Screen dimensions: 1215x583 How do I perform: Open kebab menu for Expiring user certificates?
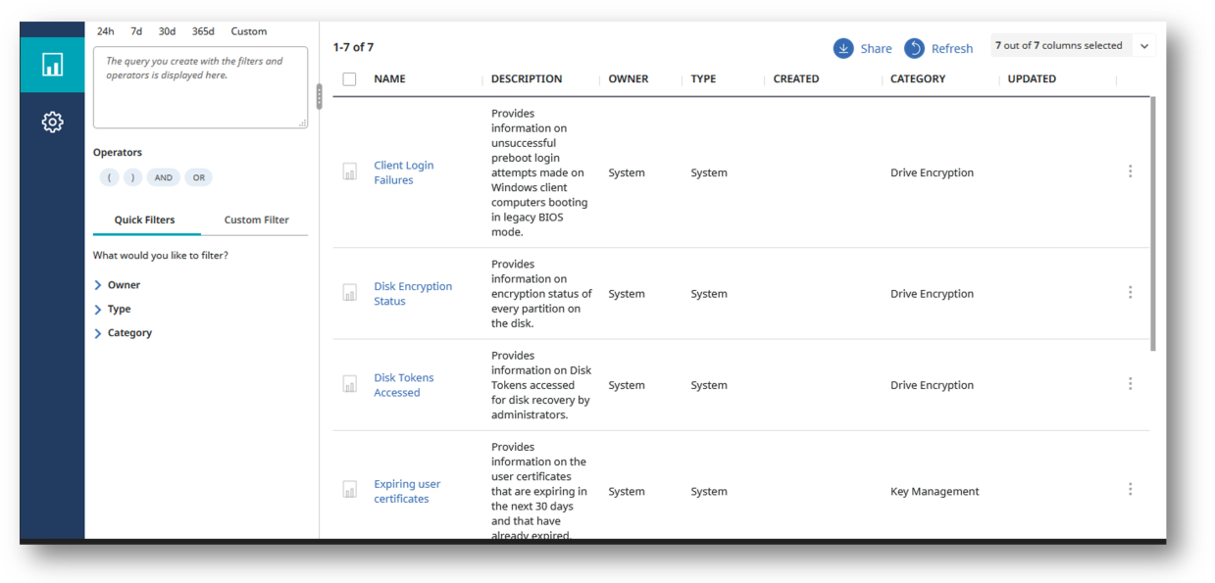tap(1130, 489)
